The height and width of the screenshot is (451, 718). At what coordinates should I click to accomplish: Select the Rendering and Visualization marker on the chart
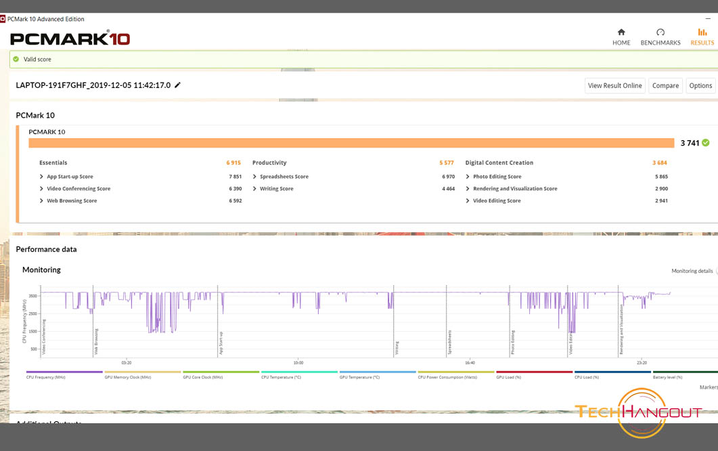coord(621,330)
